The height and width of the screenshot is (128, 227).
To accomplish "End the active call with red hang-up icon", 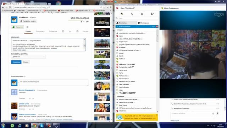I will click(x=157, y=27).
